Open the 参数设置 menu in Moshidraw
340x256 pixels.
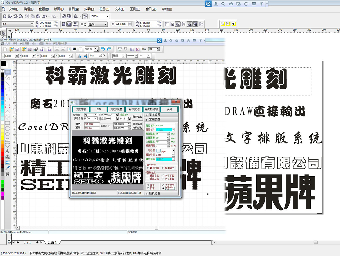tap(24, 44)
